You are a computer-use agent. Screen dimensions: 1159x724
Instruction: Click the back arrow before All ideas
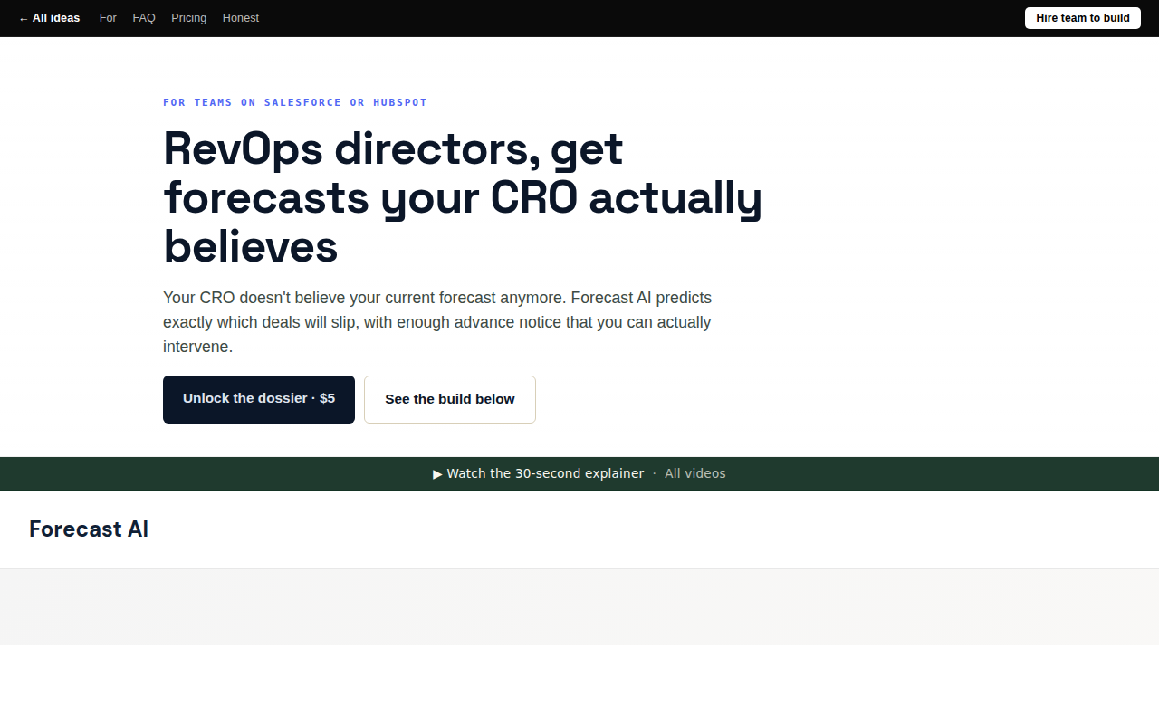[24, 18]
